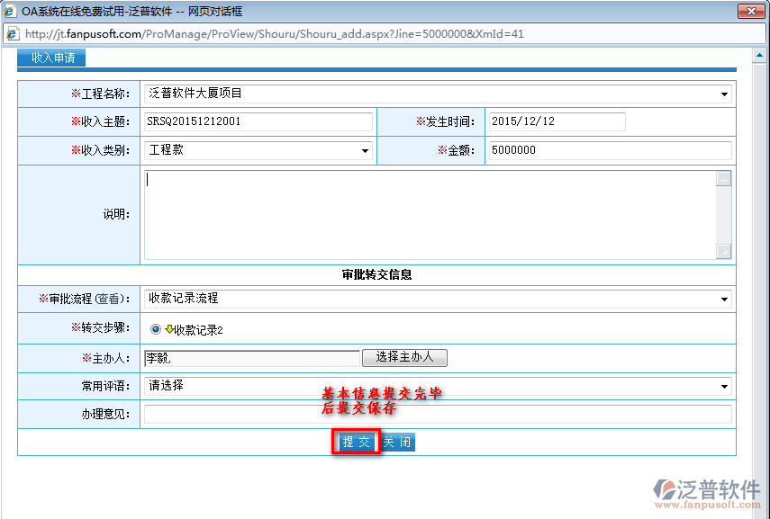
Task: Click the 办理意见 text field
Action: (x=438, y=415)
